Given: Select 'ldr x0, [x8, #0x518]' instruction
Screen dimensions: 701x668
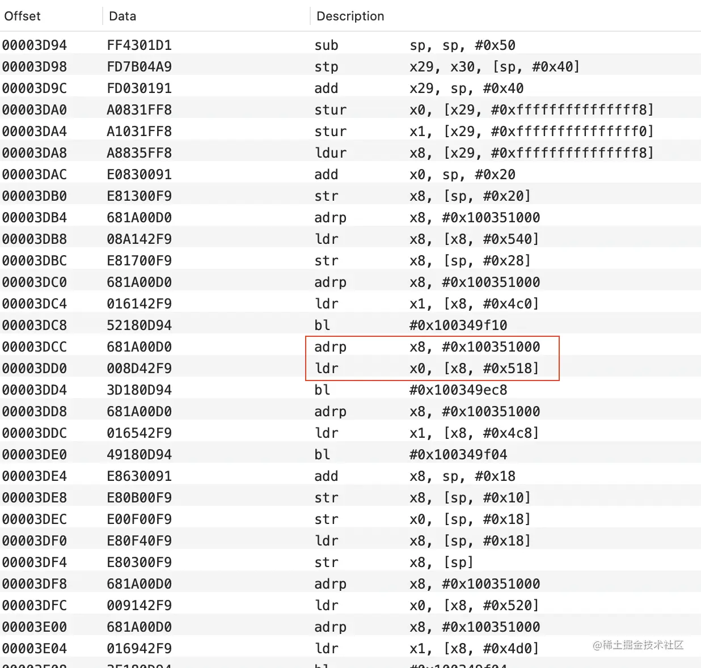Looking at the screenshot, I should coord(426,369).
